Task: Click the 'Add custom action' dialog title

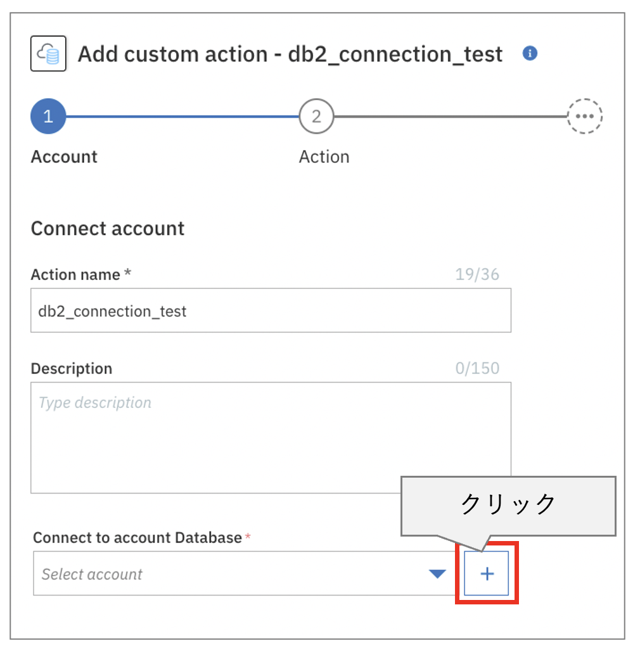Action: pyautogui.click(x=290, y=54)
